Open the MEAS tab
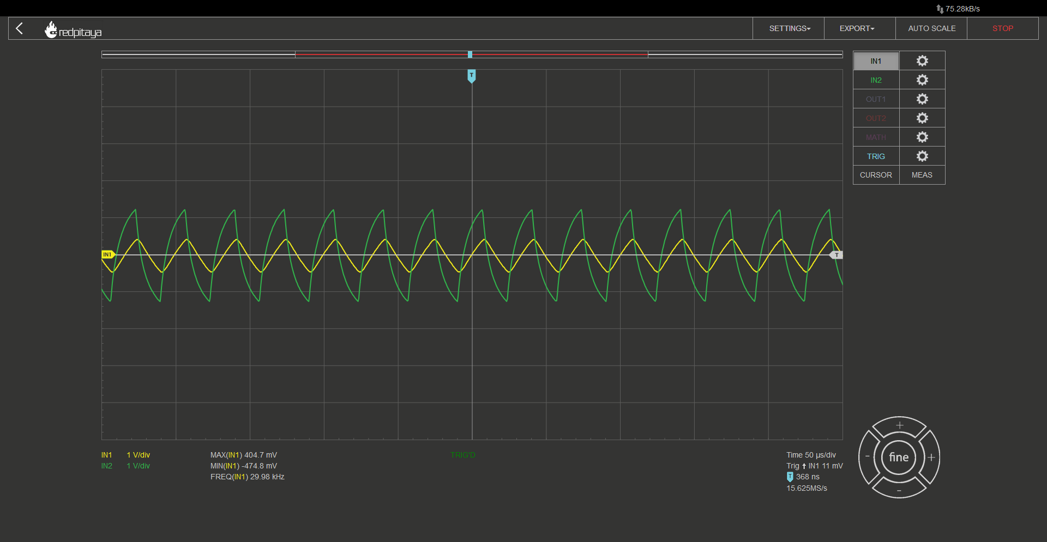This screenshot has height=542, width=1047. coord(922,175)
